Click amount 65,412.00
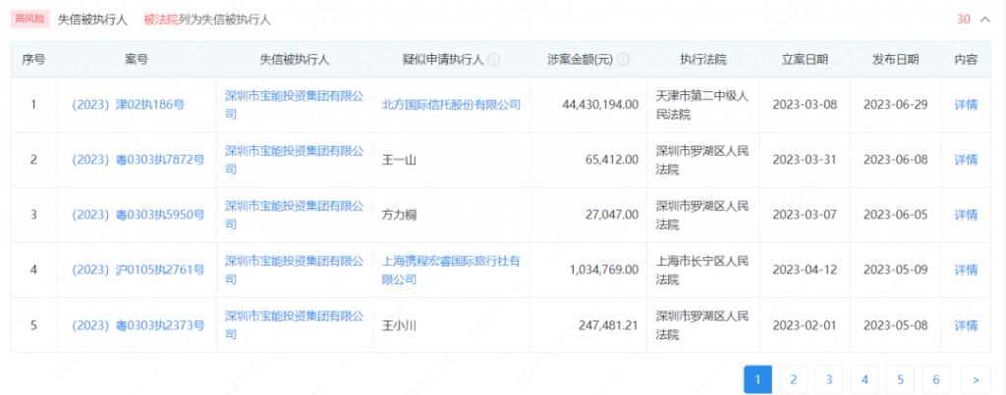This screenshot has width=1006, height=395. 612,160
